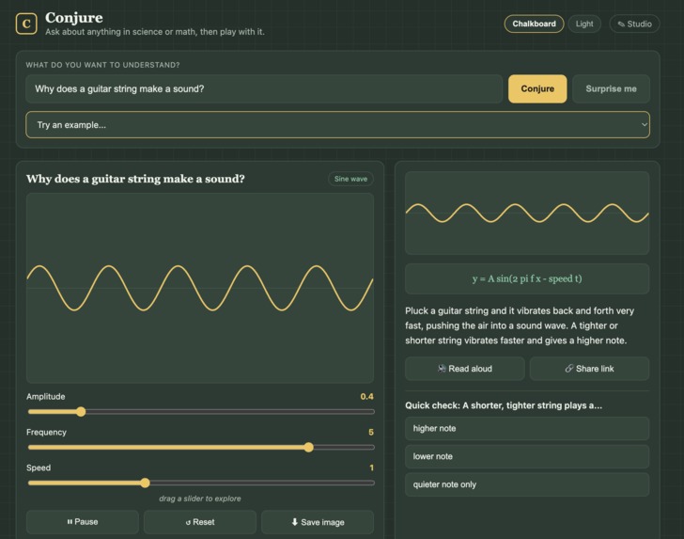Click the Quick check question text

[x=504, y=405]
